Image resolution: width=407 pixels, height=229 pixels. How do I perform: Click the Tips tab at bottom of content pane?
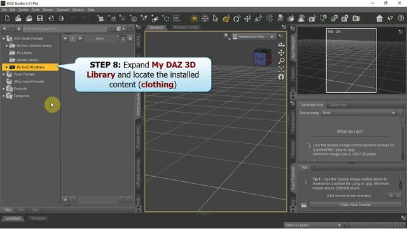(8, 210)
